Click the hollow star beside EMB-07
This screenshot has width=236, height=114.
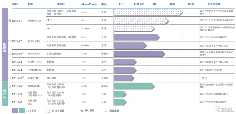(10, 41)
